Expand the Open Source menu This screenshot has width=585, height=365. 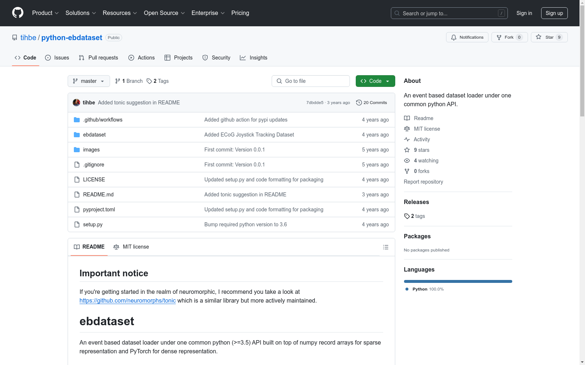[x=165, y=13]
